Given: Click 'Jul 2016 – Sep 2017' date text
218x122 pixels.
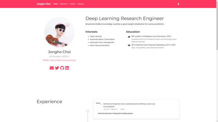Looking at the screenshot, I should (110, 109).
